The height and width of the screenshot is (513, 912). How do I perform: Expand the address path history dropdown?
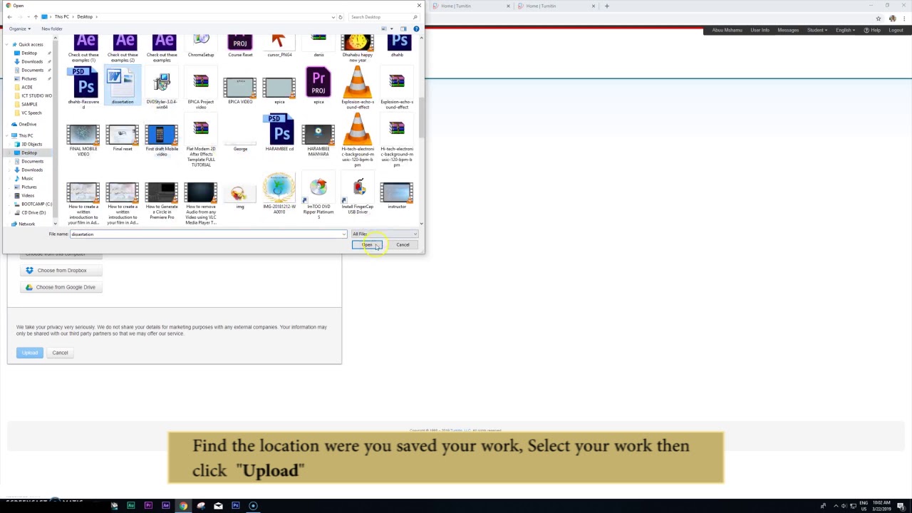(x=333, y=16)
